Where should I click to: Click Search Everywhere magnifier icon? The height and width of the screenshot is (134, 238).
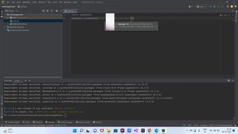(x=228, y=7)
